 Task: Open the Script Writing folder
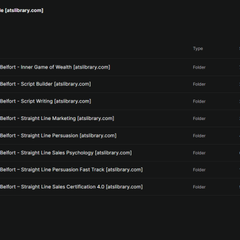pyautogui.click(x=46, y=101)
